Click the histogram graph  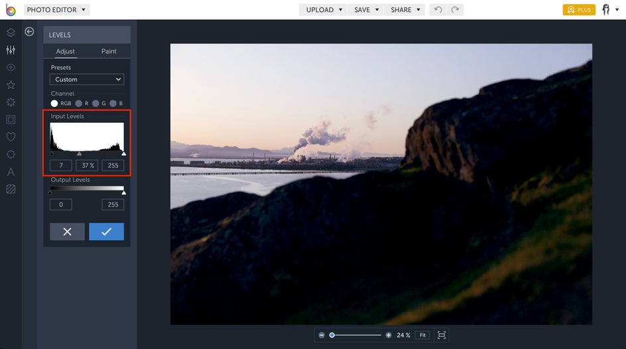click(87, 137)
